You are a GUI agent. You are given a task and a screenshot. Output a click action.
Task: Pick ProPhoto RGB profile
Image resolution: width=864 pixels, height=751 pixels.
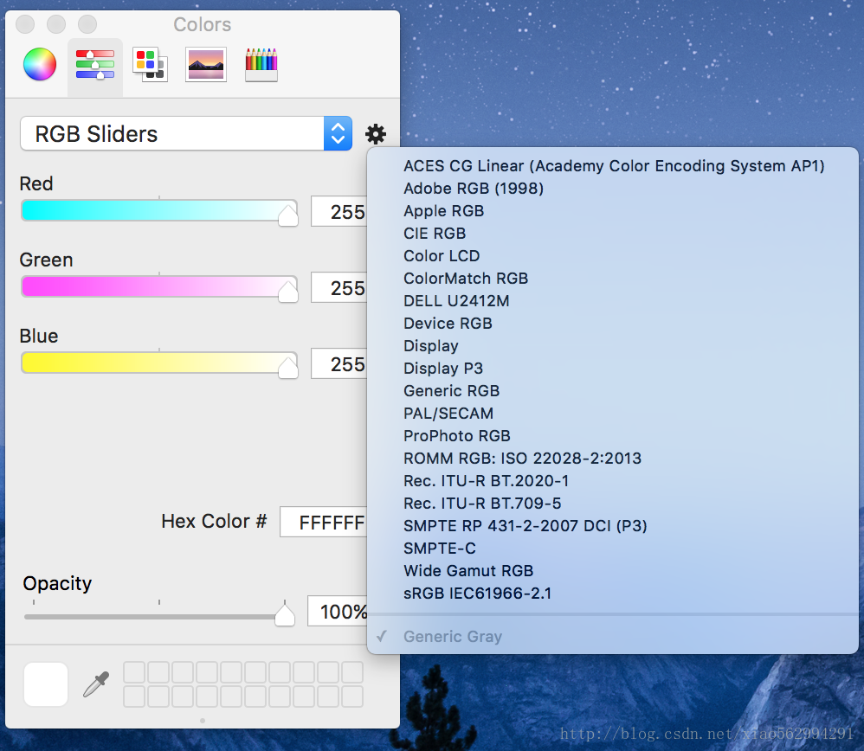[613, 436]
